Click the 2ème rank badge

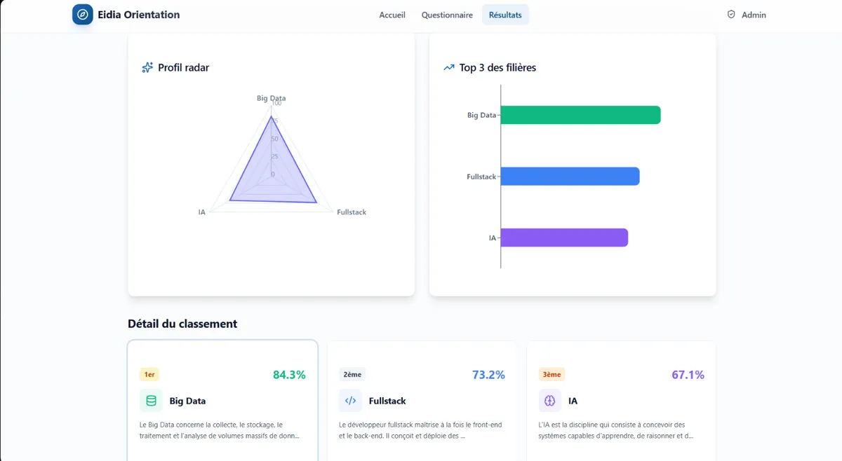[x=352, y=375]
